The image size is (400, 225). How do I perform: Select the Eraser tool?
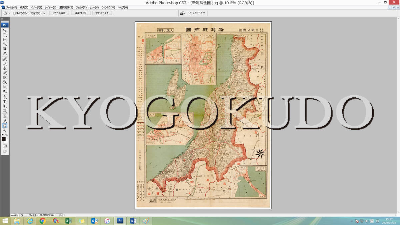click(5, 77)
